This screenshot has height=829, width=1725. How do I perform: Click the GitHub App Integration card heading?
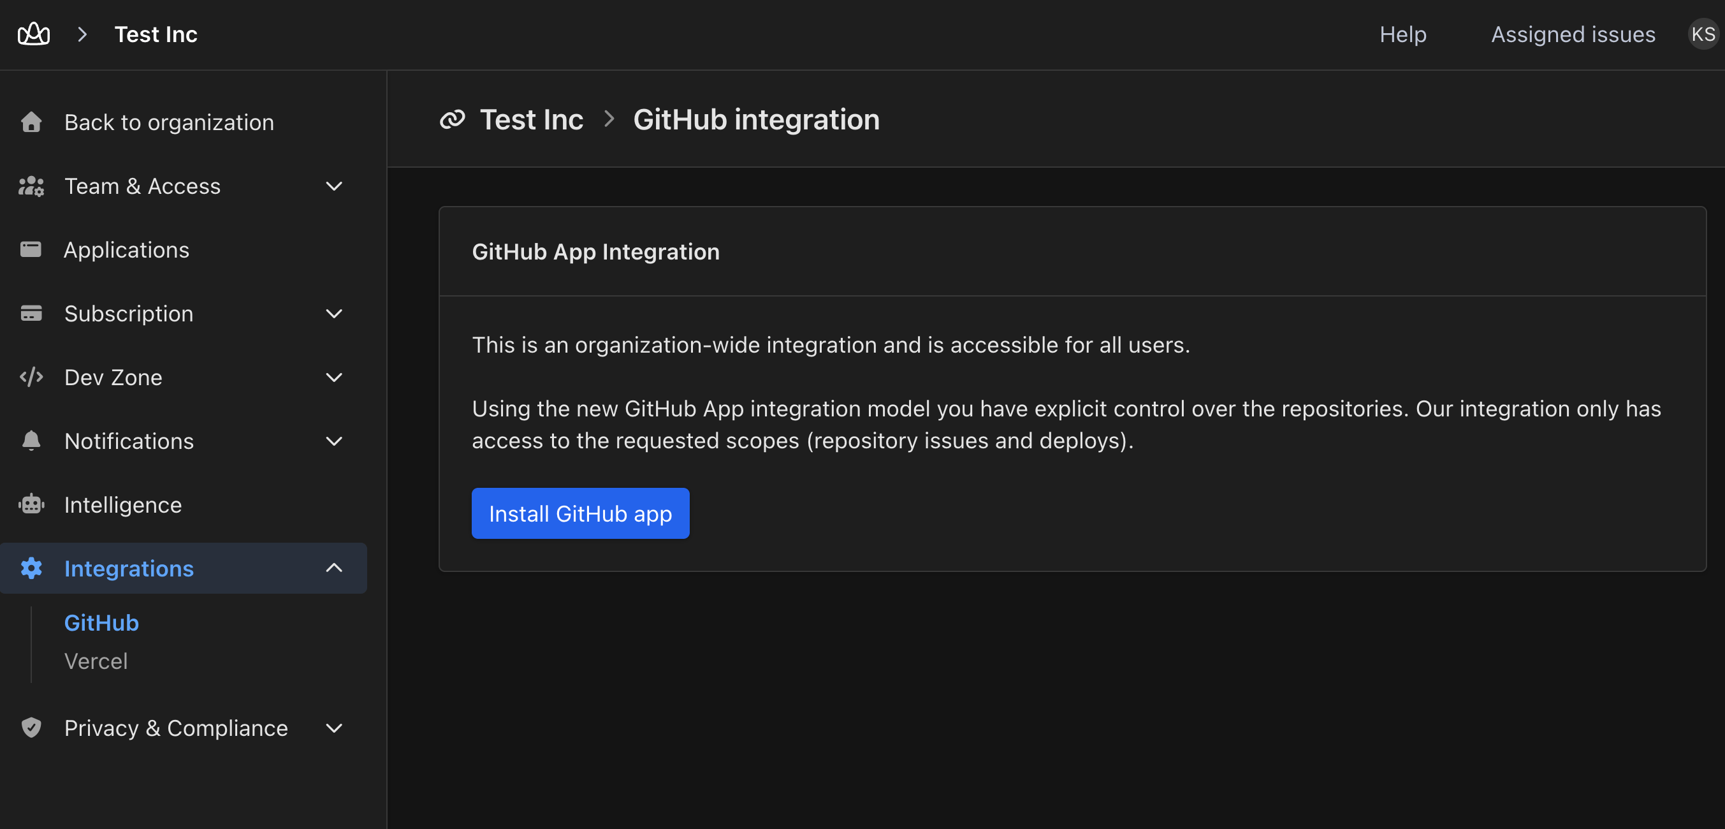pyautogui.click(x=595, y=251)
